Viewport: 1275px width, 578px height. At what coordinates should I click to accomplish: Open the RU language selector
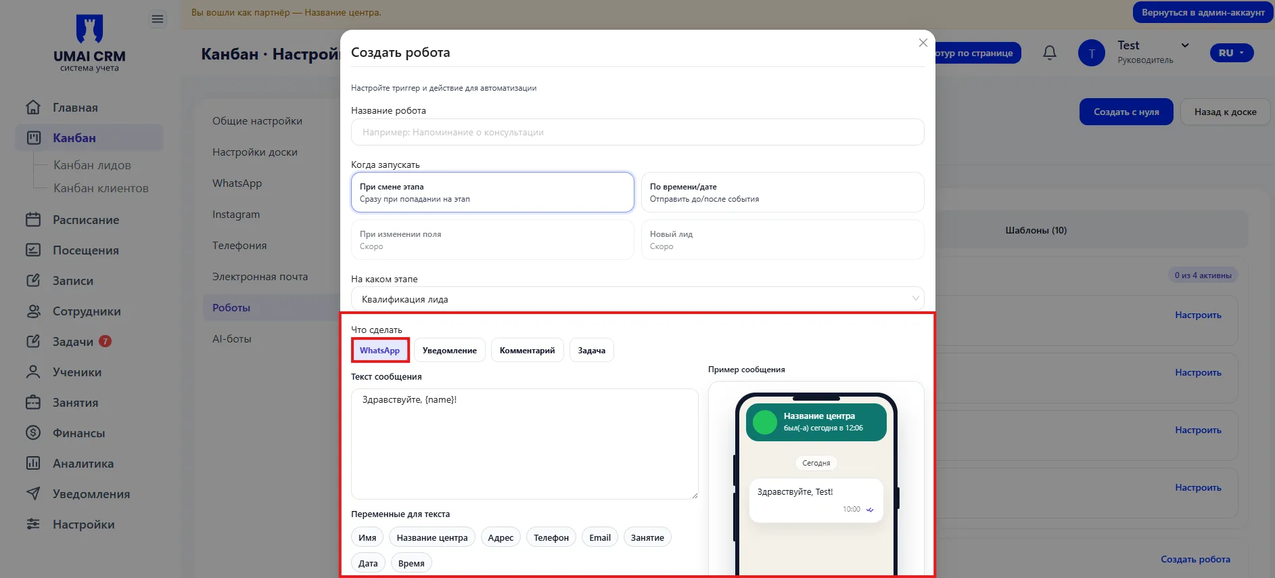click(x=1232, y=53)
